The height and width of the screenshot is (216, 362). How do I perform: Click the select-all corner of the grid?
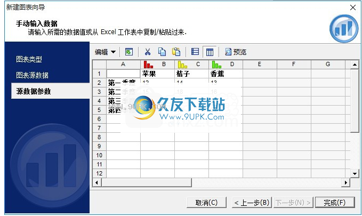coord(99,65)
